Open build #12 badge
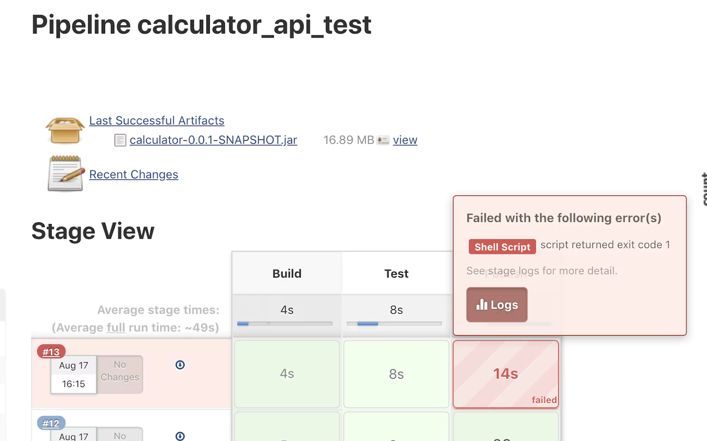Screen dimensions: 707x441 [51, 423]
